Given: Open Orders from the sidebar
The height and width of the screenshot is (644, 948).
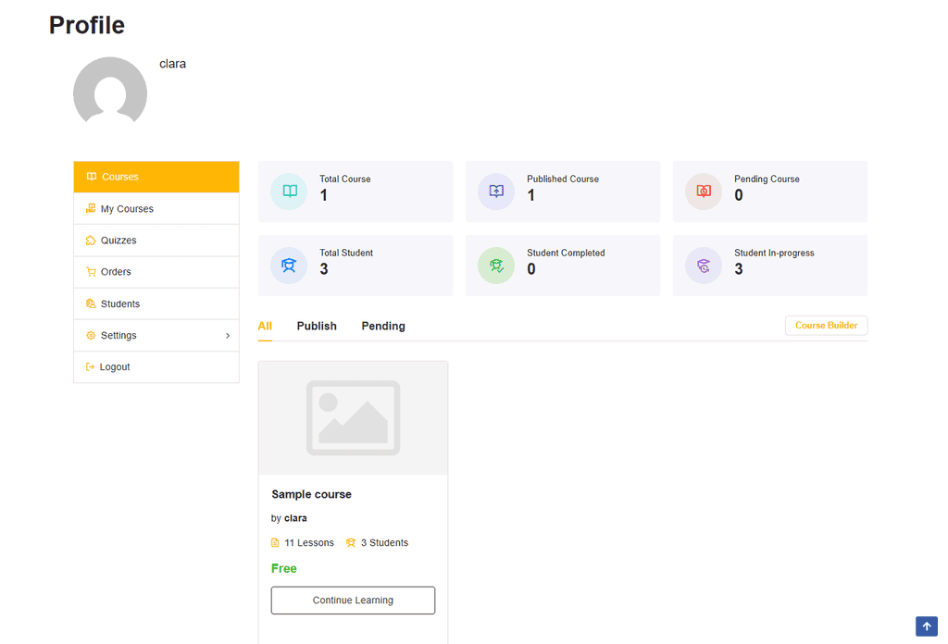Looking at the screenshot, I should [156, 272].
